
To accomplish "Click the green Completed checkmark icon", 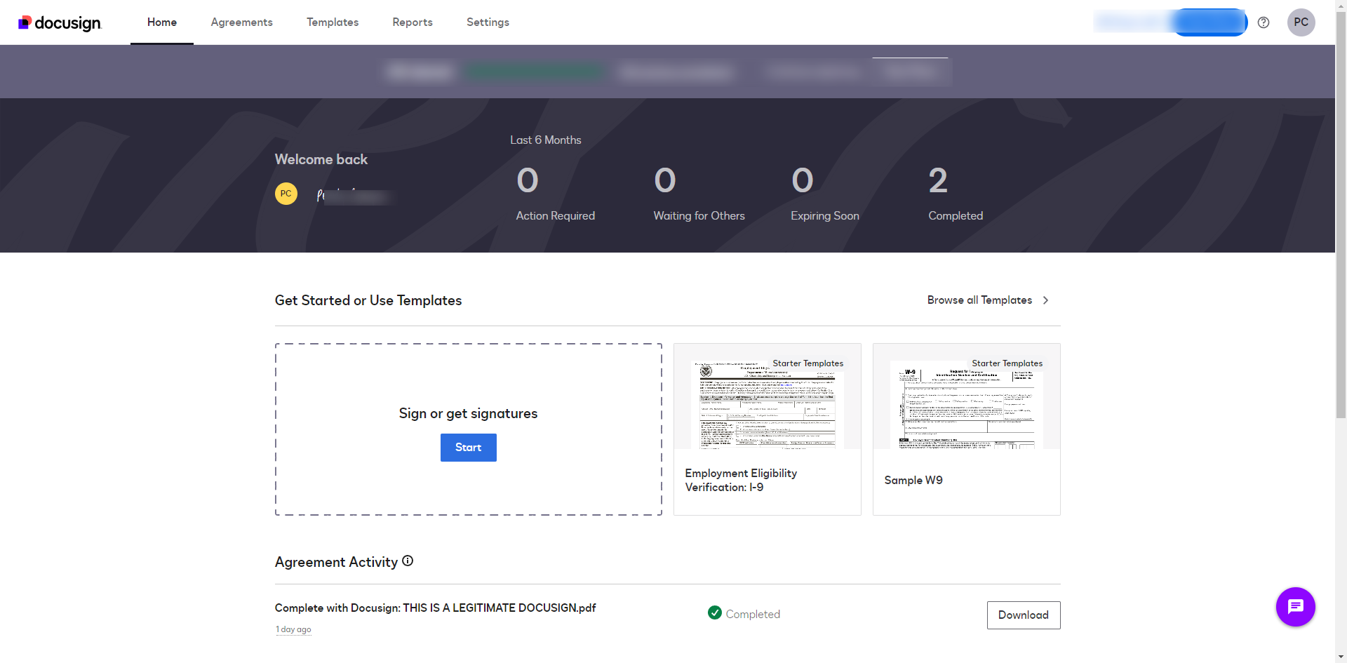I will click(x=715, y=613).
